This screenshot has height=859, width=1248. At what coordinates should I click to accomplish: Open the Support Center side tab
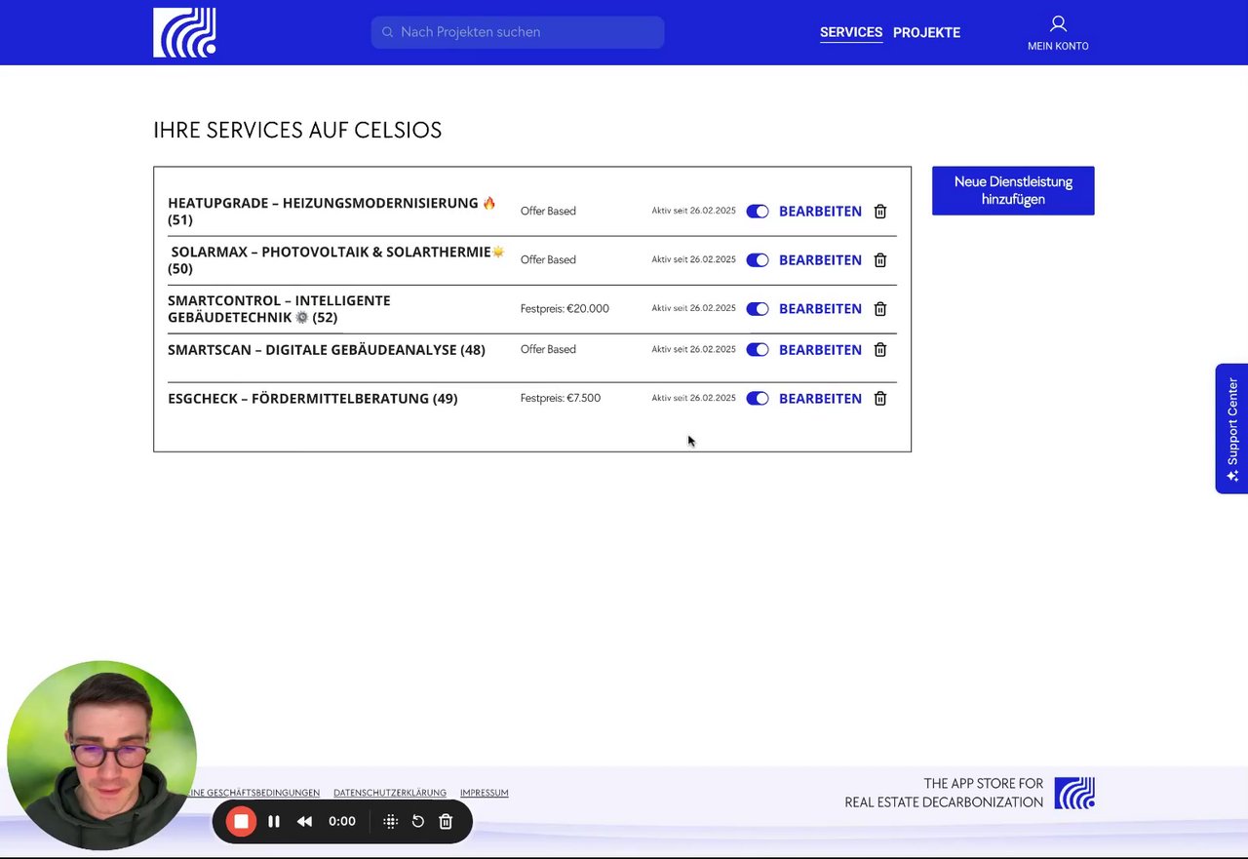[x=1232, y=429]
